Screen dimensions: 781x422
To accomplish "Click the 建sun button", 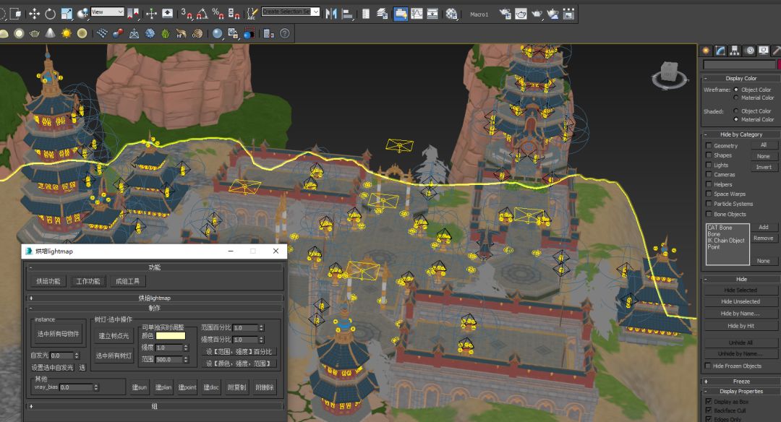I will (140, 388).
